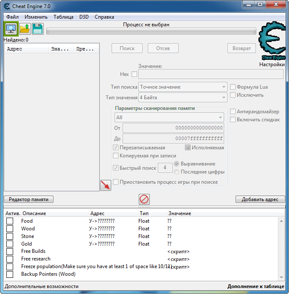Enable the Free Builds script checkbox
The height and width of the screenshot is (294, 289).
(x=10, y=252)
